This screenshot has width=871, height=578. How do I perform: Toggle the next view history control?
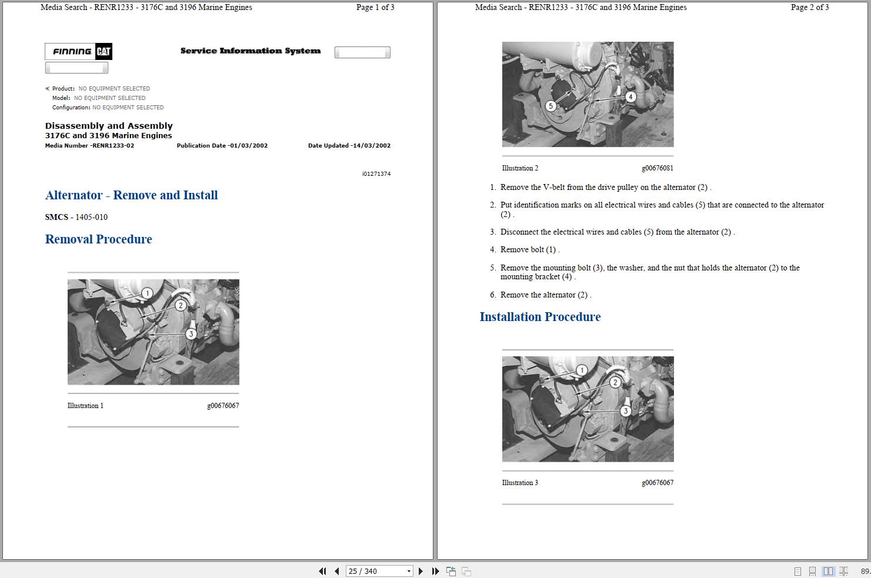[x=466, y=571]
